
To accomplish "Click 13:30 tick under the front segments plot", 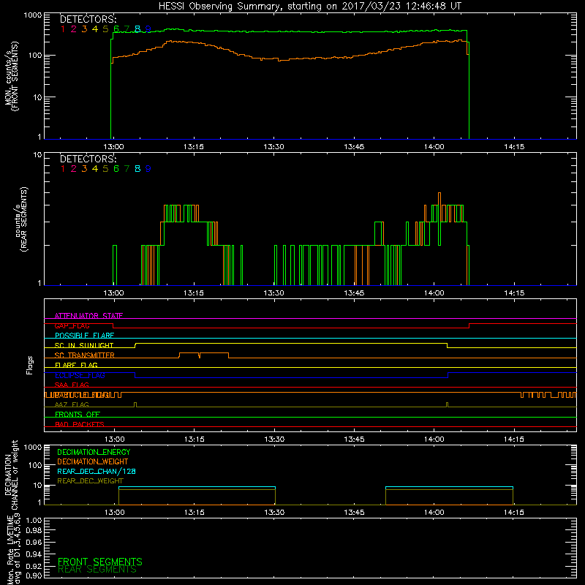I will (273, 147).
